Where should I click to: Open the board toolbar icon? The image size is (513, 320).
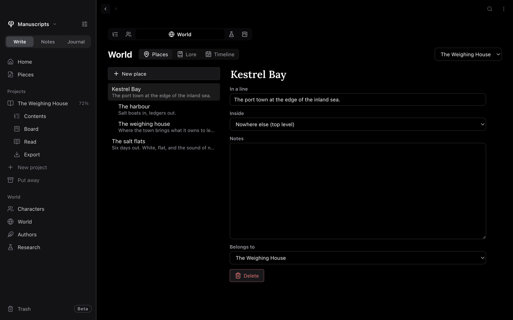point(245,34)
